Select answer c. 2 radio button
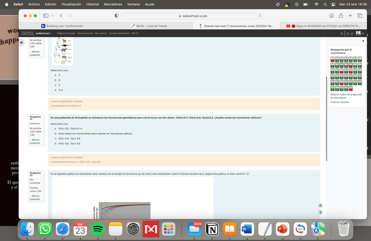 click(x=53, y=85)
